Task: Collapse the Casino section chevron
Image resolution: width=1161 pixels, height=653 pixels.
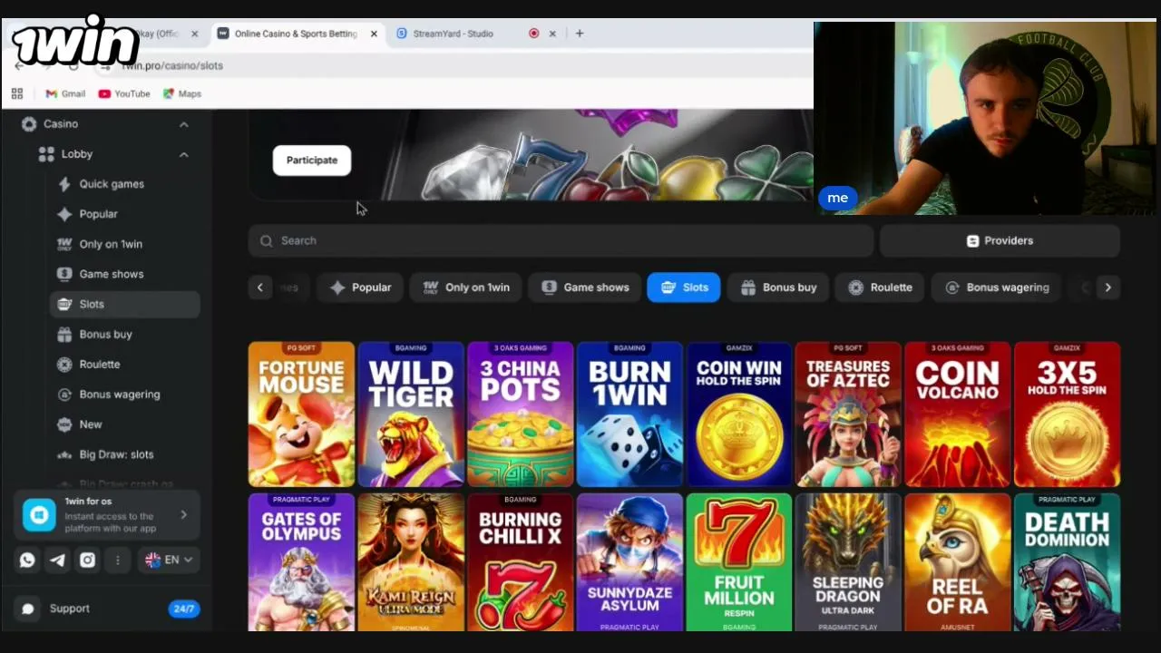Action: 183,124
